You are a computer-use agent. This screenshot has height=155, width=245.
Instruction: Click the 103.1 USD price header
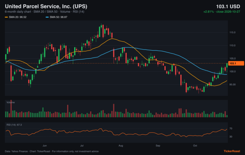click(x=228, y=7)
